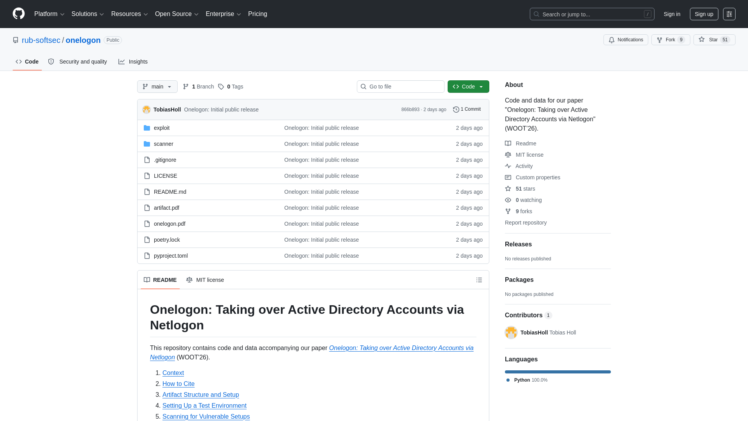The image size is (748, 421).
Task: Expand the Platform menu
Action: 49,14
